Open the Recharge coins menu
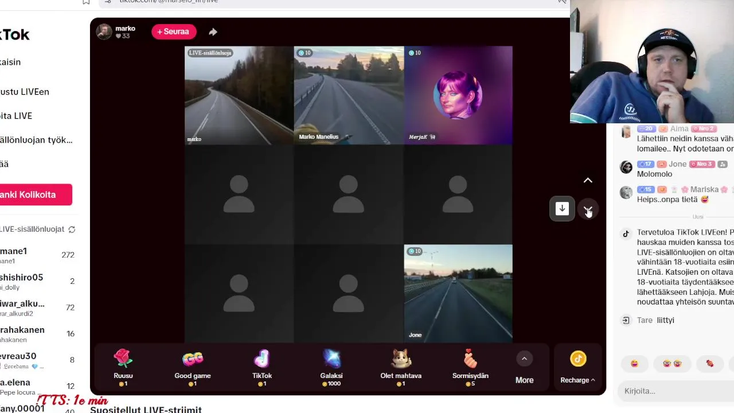This screenshot has width=734, height=413. 578,368
